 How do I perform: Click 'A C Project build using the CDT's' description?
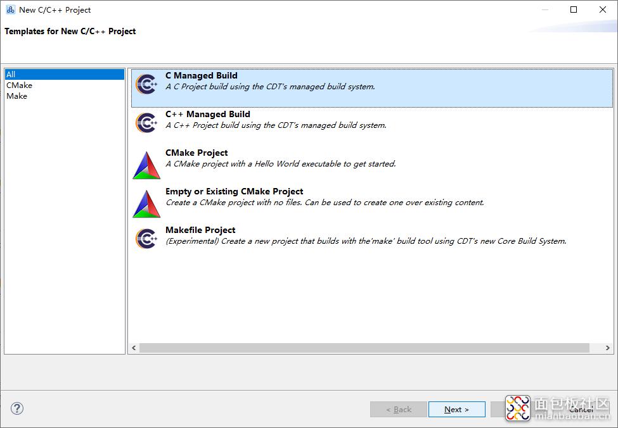(271, 87)
